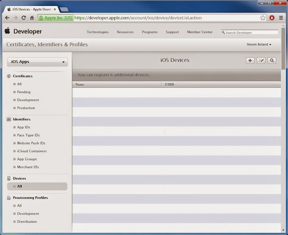
Task: Open Pass Type IDs
Action: point(28,135)
